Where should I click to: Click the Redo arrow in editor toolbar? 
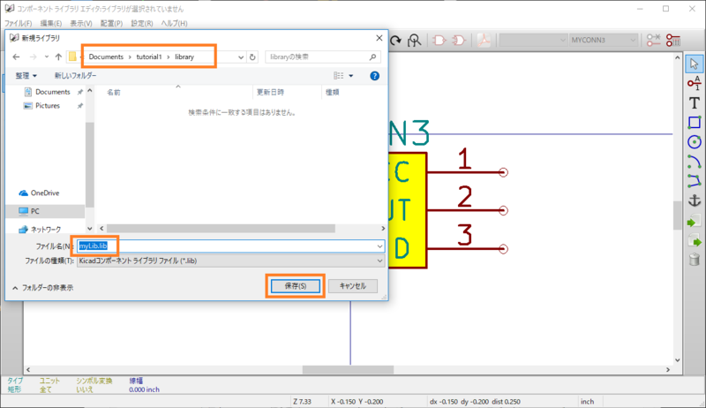click(395, 41)
